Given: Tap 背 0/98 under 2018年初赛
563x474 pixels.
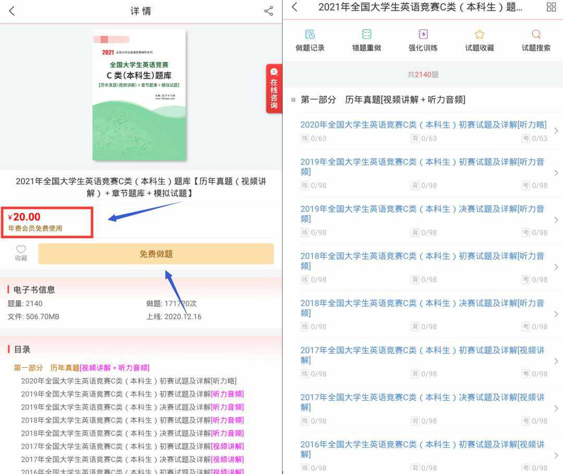Looking at the screenshot, I should pos(424,280).
